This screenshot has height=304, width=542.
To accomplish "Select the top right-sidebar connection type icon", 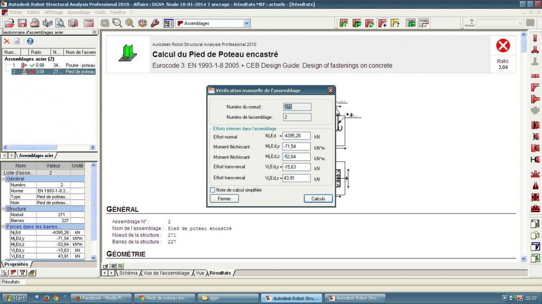I will pyautogui.click(x=535, y=38).
